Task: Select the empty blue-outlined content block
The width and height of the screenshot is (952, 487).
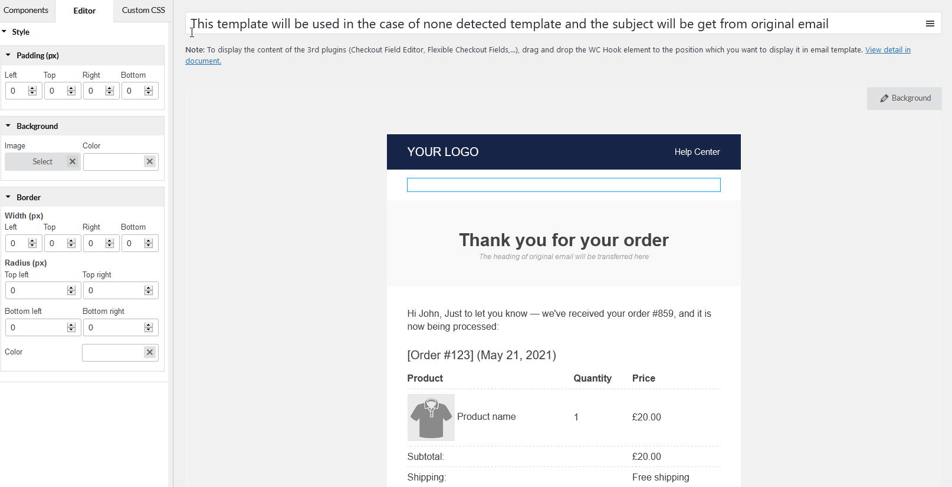Action: coord(563,185)
